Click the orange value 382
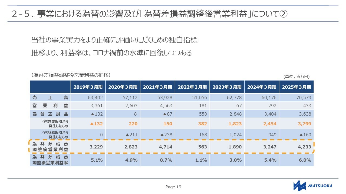 [x=202, y=124]
